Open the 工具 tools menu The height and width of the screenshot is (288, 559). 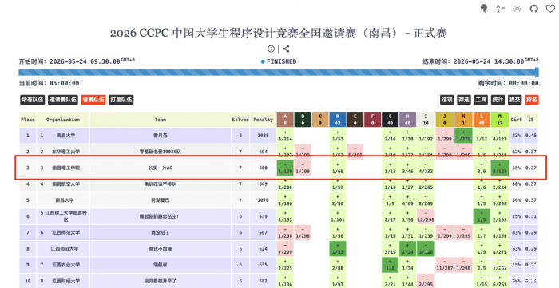[x=481, y=100]
